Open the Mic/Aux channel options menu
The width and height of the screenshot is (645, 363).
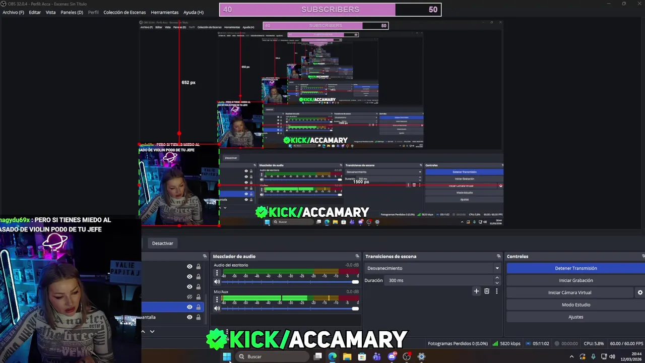coord(217,299)
